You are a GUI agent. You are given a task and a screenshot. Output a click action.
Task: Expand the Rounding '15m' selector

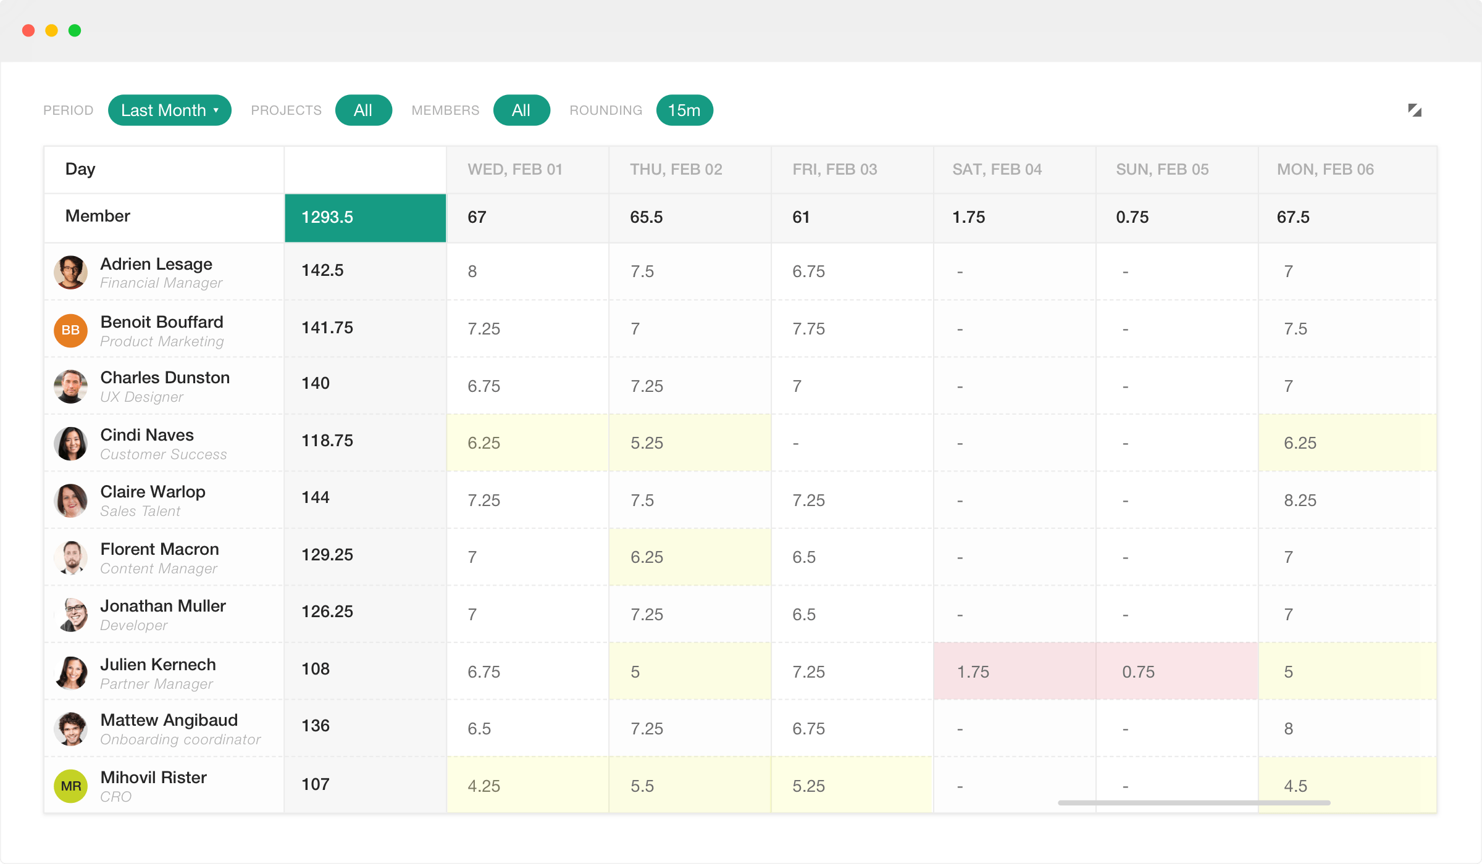pyautogui.click(x=685, y=110)
